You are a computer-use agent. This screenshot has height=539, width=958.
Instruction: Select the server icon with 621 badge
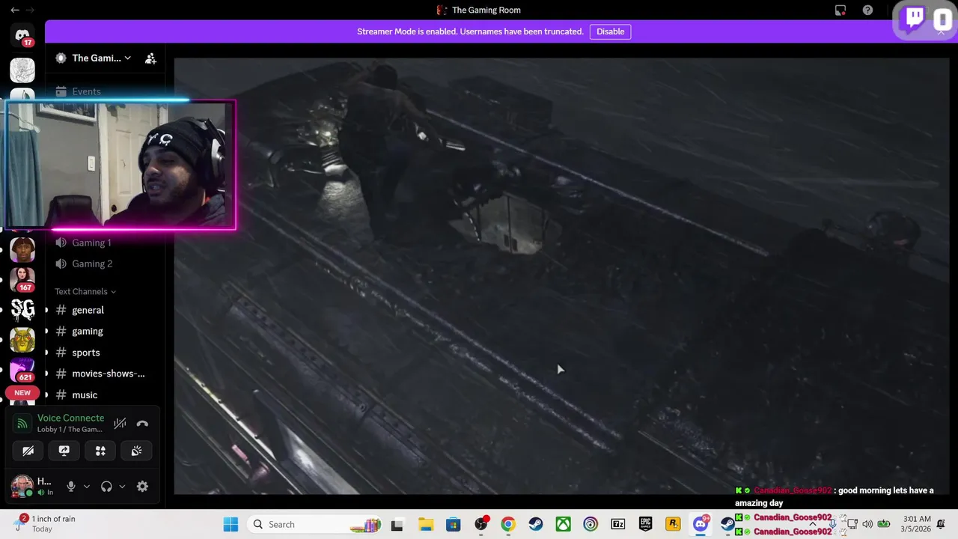[x=22, y=370]
